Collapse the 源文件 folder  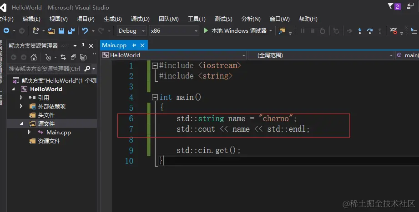[21, 124]
